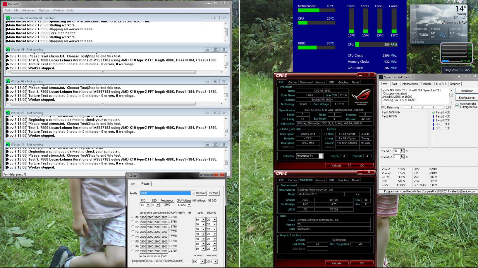The image size is (478, 268).
Task: Open the Processor #1 selection dropdown in CPU-Z
Action: point(321,156)
